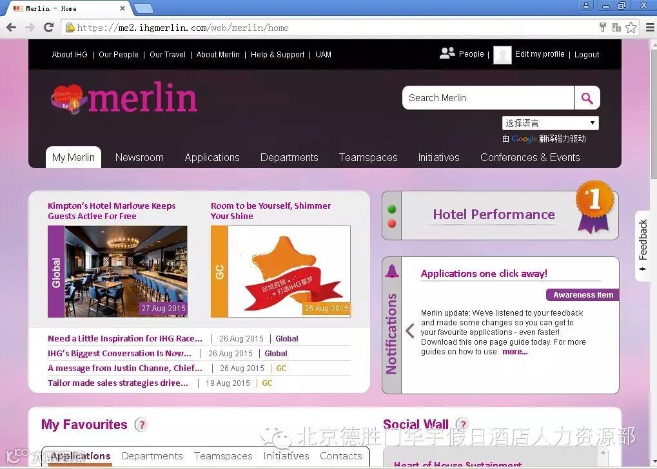The height and width of the screenshot is (469, 657).
Task: Click in the Search Merlin field
Action: pyautogui.click(x=488, y=98)
